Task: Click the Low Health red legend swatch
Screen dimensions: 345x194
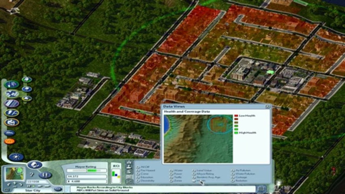Action: pyautogui.click(x=236, y=116)
